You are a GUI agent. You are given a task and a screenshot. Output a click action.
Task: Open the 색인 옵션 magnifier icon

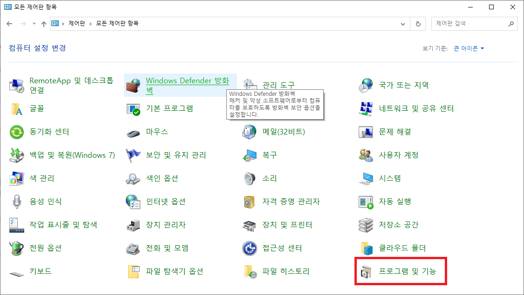click(133, 179)
